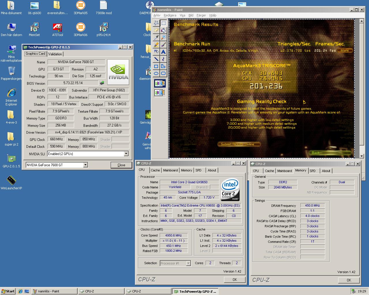Select the Ellipse shape tool
Screen dimensions: 369x295
pos(156,73)
